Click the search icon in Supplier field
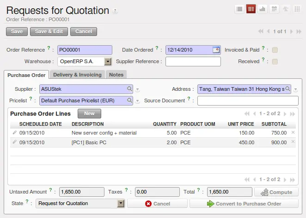This screenshot has height=218, width=306. click(129, 89)
